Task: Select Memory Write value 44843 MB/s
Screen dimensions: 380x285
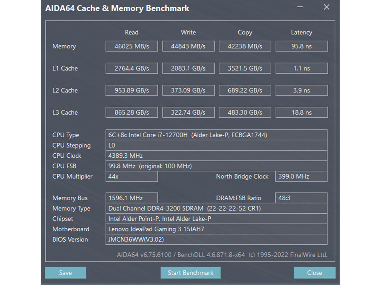Action: 188,46
